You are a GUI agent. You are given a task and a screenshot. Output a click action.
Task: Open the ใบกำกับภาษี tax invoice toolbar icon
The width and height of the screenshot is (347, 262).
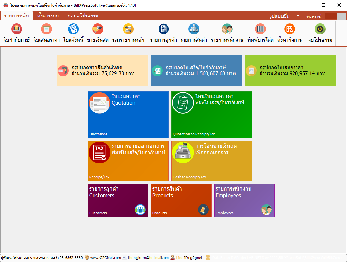tap(17, 29)
